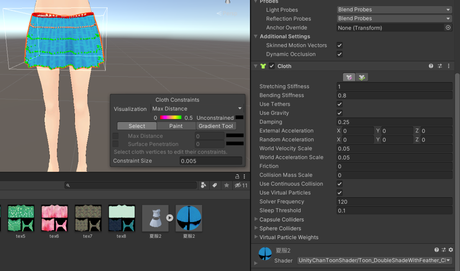Click the Sleep Threshold field
This screenshot has width=460, height=271.
(394, 210)
